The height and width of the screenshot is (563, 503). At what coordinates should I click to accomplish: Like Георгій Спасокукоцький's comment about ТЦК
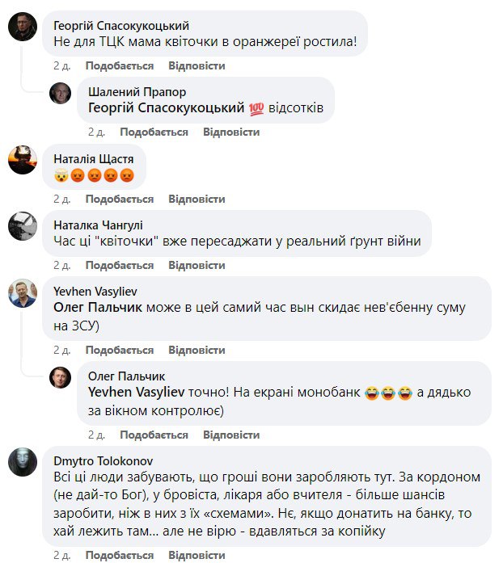tap(119, 65)
